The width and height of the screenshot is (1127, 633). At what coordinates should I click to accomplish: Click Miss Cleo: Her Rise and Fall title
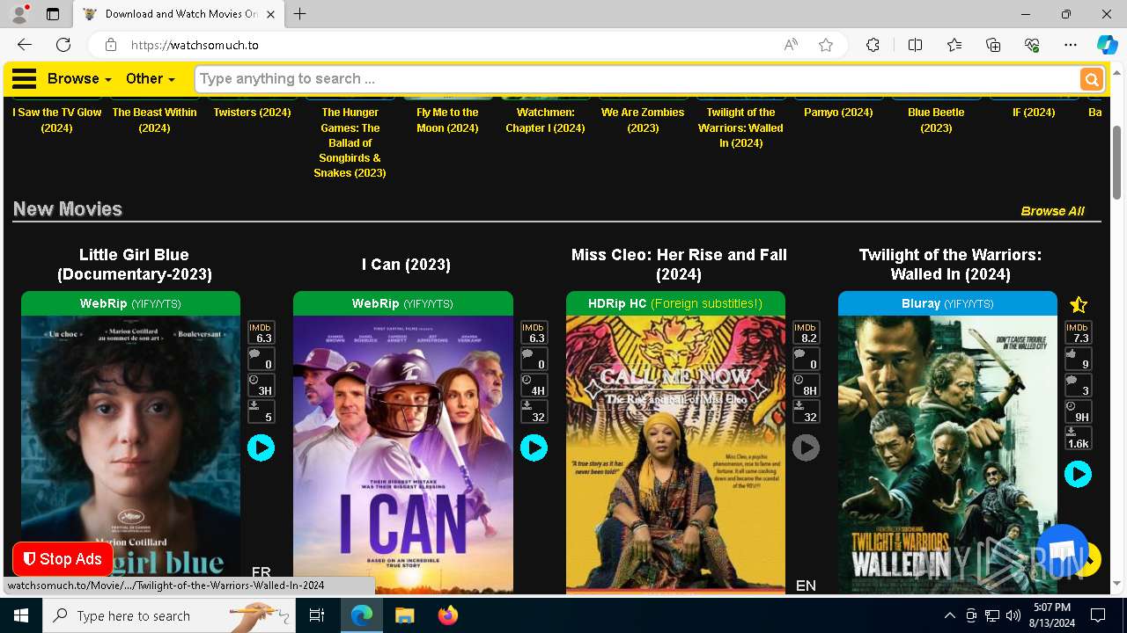(x=679, y=265)
